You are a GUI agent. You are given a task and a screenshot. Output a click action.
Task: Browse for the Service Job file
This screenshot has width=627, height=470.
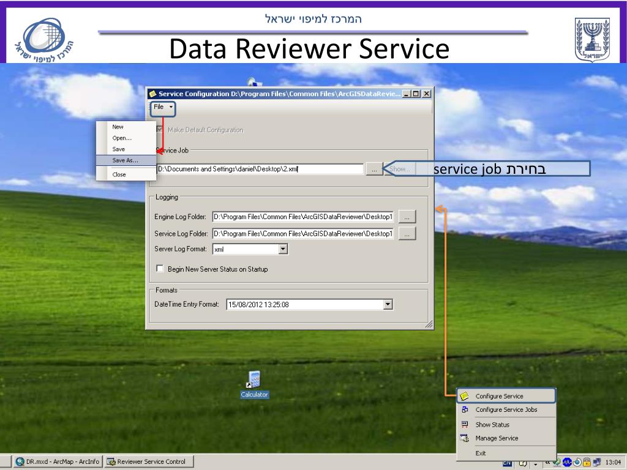[x=374, y=170]
